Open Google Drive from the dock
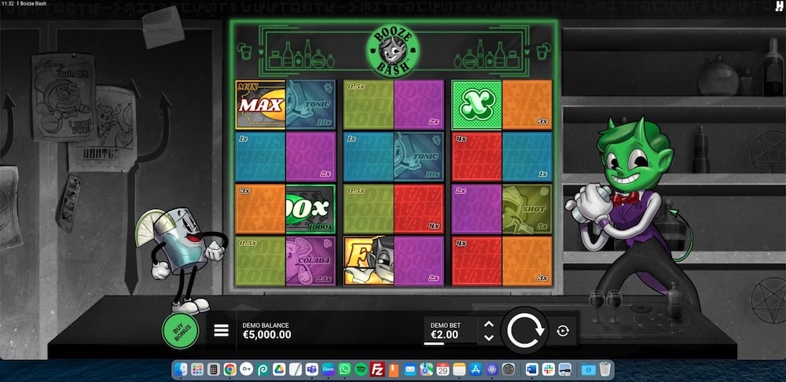This screenshot has width=786, height=382. click(279, 370)
